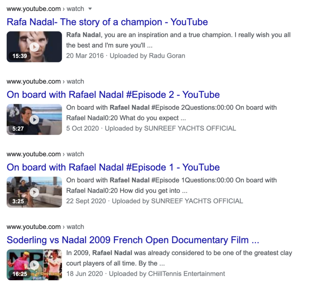Open the dropdown arrow beside first youtube.com URL
Screen dimensions: 325x294
coord(90,9)
